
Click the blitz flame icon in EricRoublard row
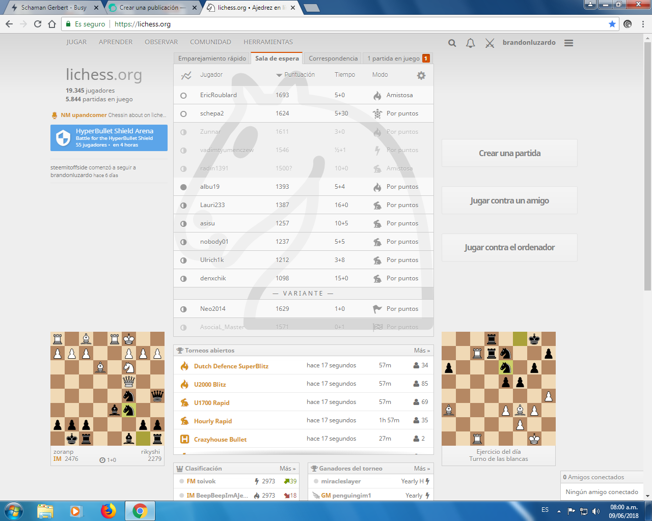tap(377, 95)
